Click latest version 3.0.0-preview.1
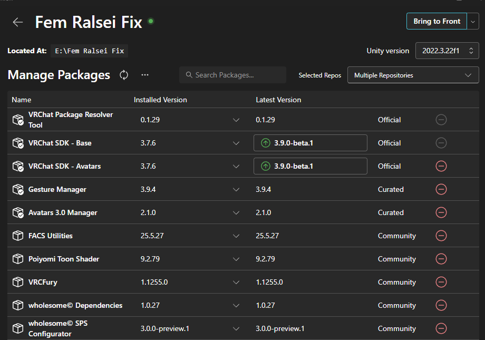485x340 pixels. pos(280,328)
